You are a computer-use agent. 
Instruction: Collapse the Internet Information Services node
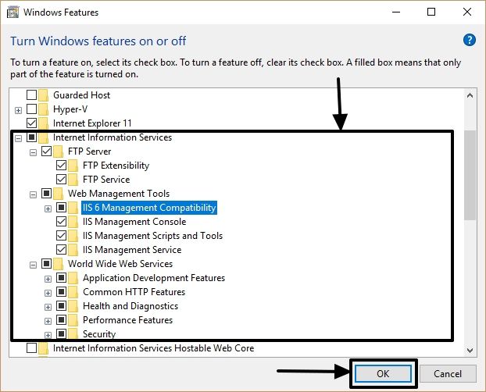(x=18, y=137)
